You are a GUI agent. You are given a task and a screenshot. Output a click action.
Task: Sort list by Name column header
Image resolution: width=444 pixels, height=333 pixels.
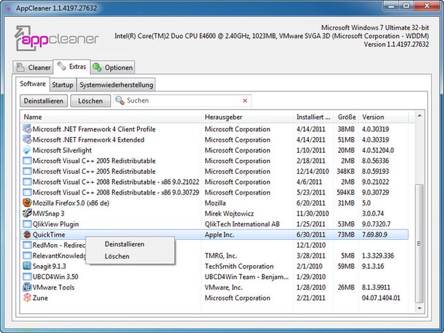[x=111, y=117]
